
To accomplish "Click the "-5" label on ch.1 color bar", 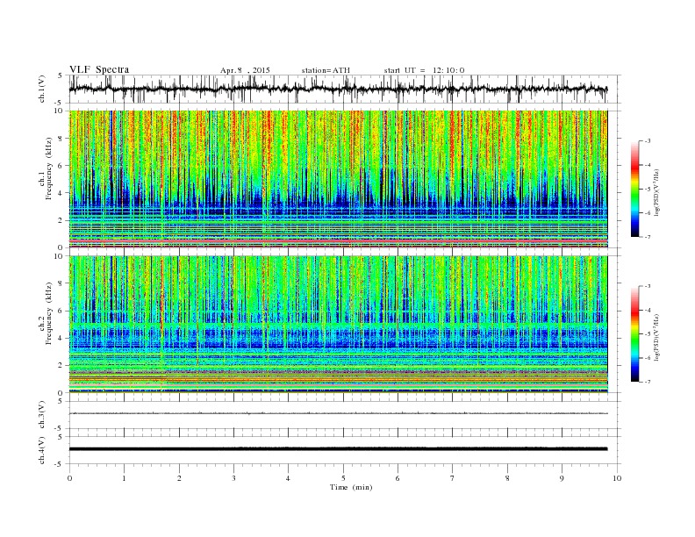I will point(648,190).
